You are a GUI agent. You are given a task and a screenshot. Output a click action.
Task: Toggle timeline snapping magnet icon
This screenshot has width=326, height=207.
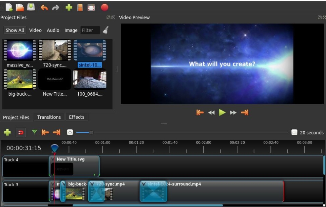pyautogui.click(x=21, y=132)
